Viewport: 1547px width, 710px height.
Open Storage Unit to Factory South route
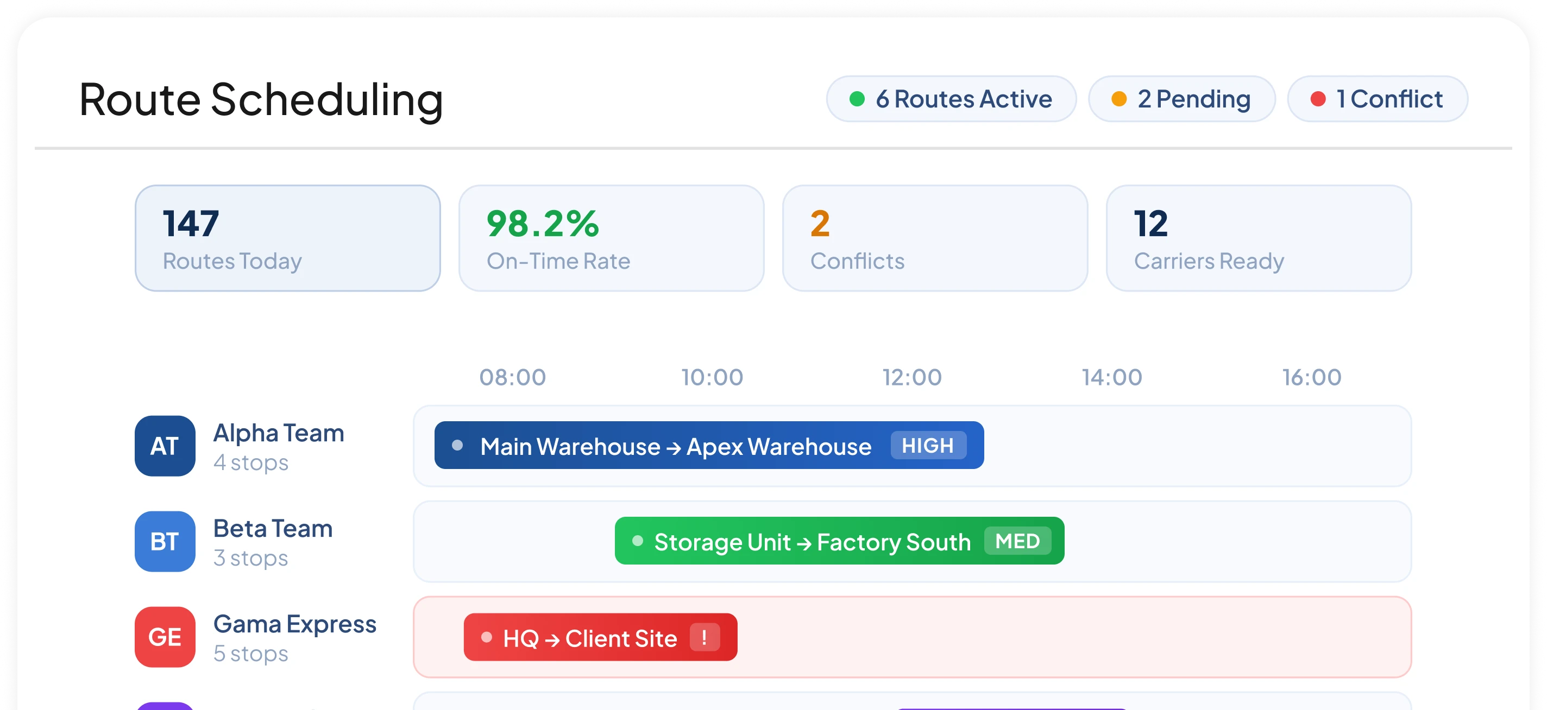pyautogui.click(x=840, y=541)
